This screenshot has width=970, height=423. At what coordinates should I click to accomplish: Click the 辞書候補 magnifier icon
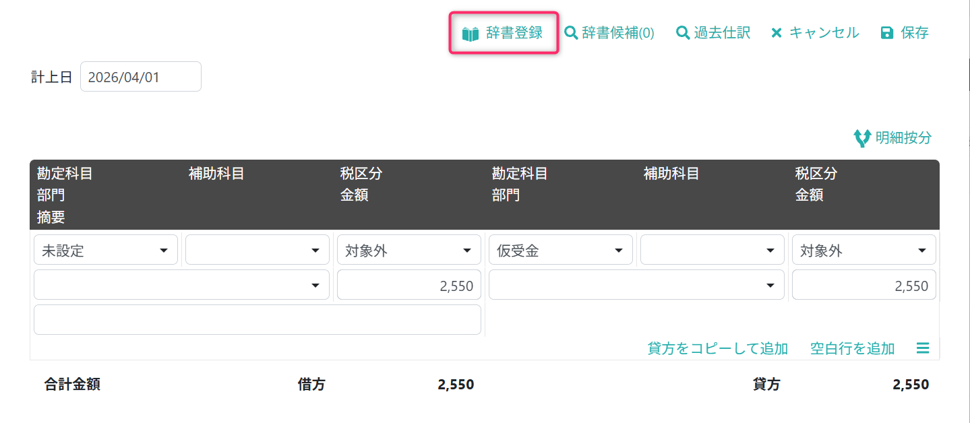tap(571, 32)
